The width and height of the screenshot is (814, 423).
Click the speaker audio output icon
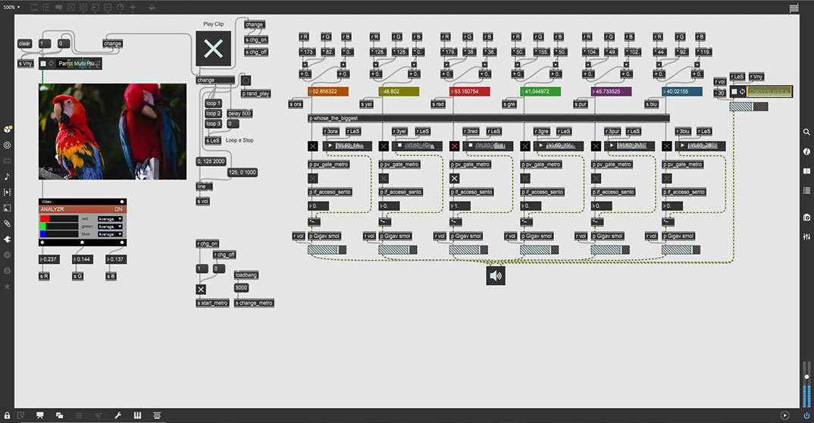point(496,276)
